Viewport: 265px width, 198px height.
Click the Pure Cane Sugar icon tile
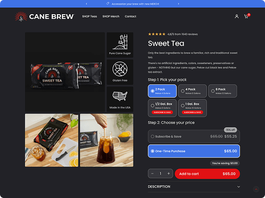pos(120,45)
